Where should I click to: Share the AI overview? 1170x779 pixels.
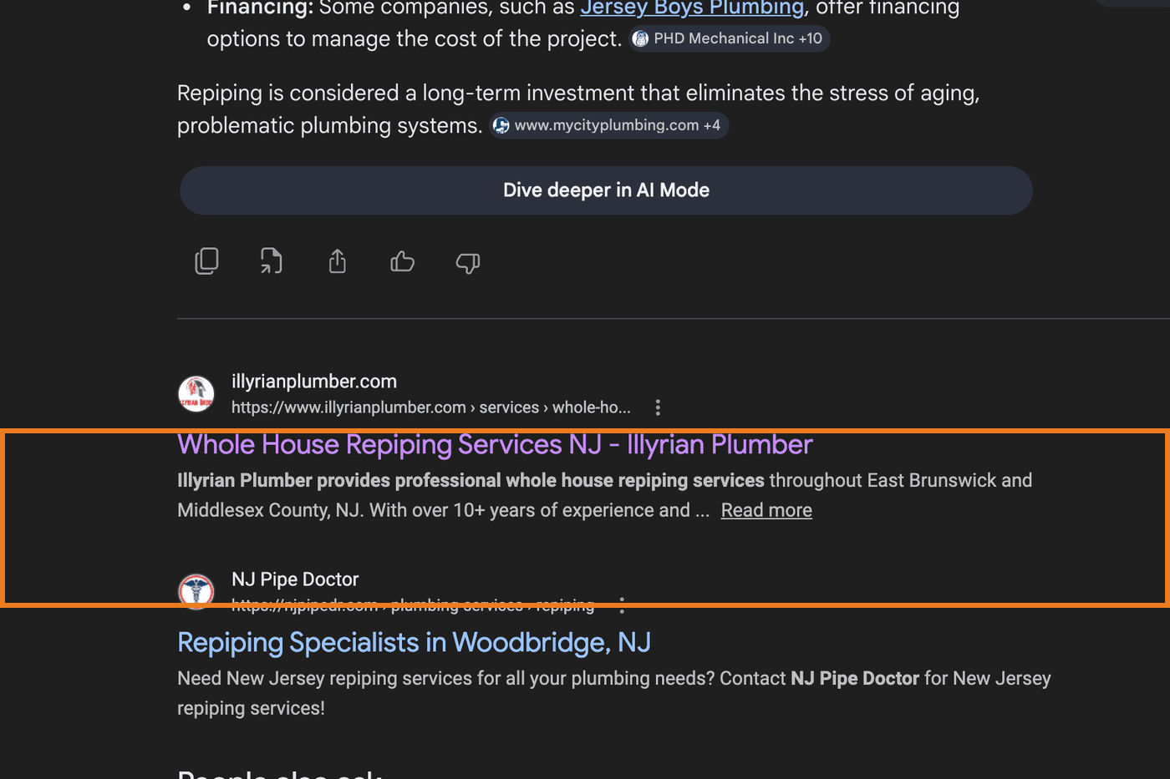point(337,261)
